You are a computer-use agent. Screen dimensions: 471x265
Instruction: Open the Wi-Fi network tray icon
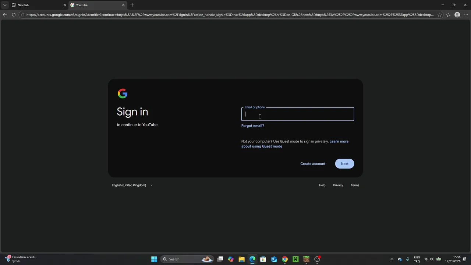click(426, 259)
